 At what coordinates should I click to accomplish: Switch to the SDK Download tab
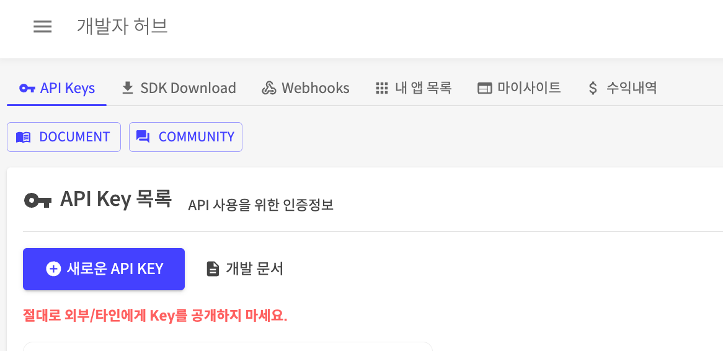(x=179, y=87)
